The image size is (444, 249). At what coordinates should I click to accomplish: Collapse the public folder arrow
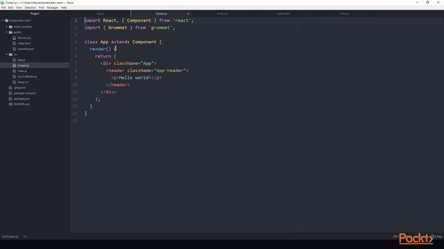7,33
